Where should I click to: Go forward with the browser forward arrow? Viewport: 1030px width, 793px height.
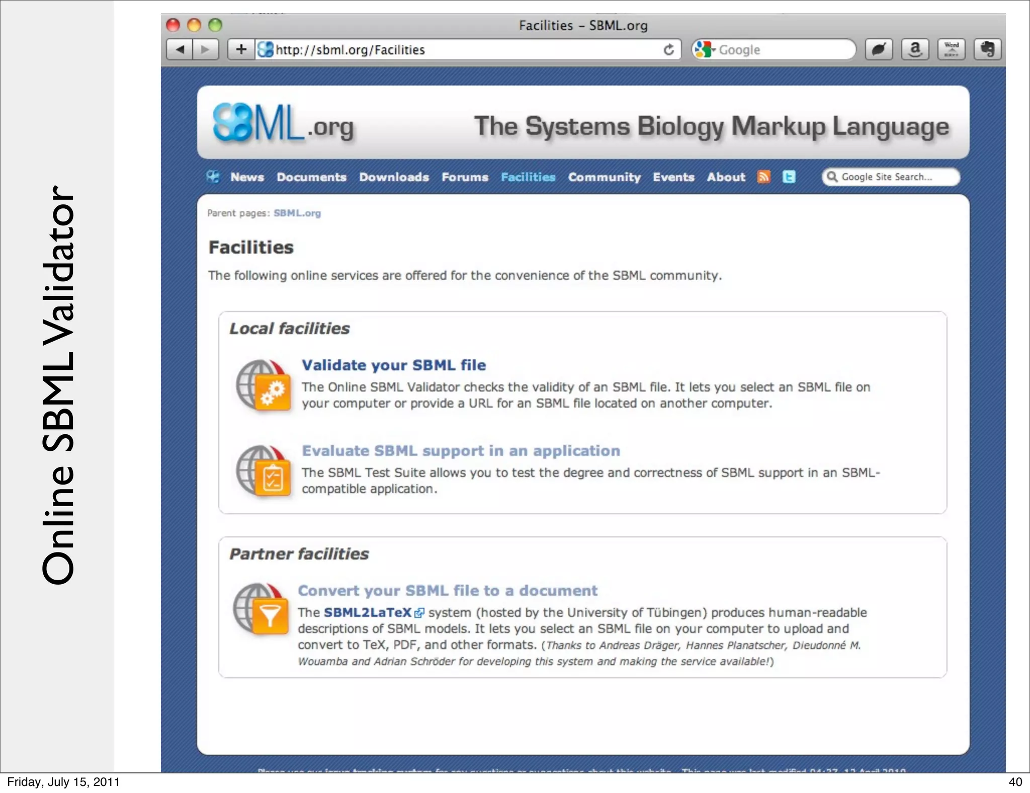coord(206,49)
